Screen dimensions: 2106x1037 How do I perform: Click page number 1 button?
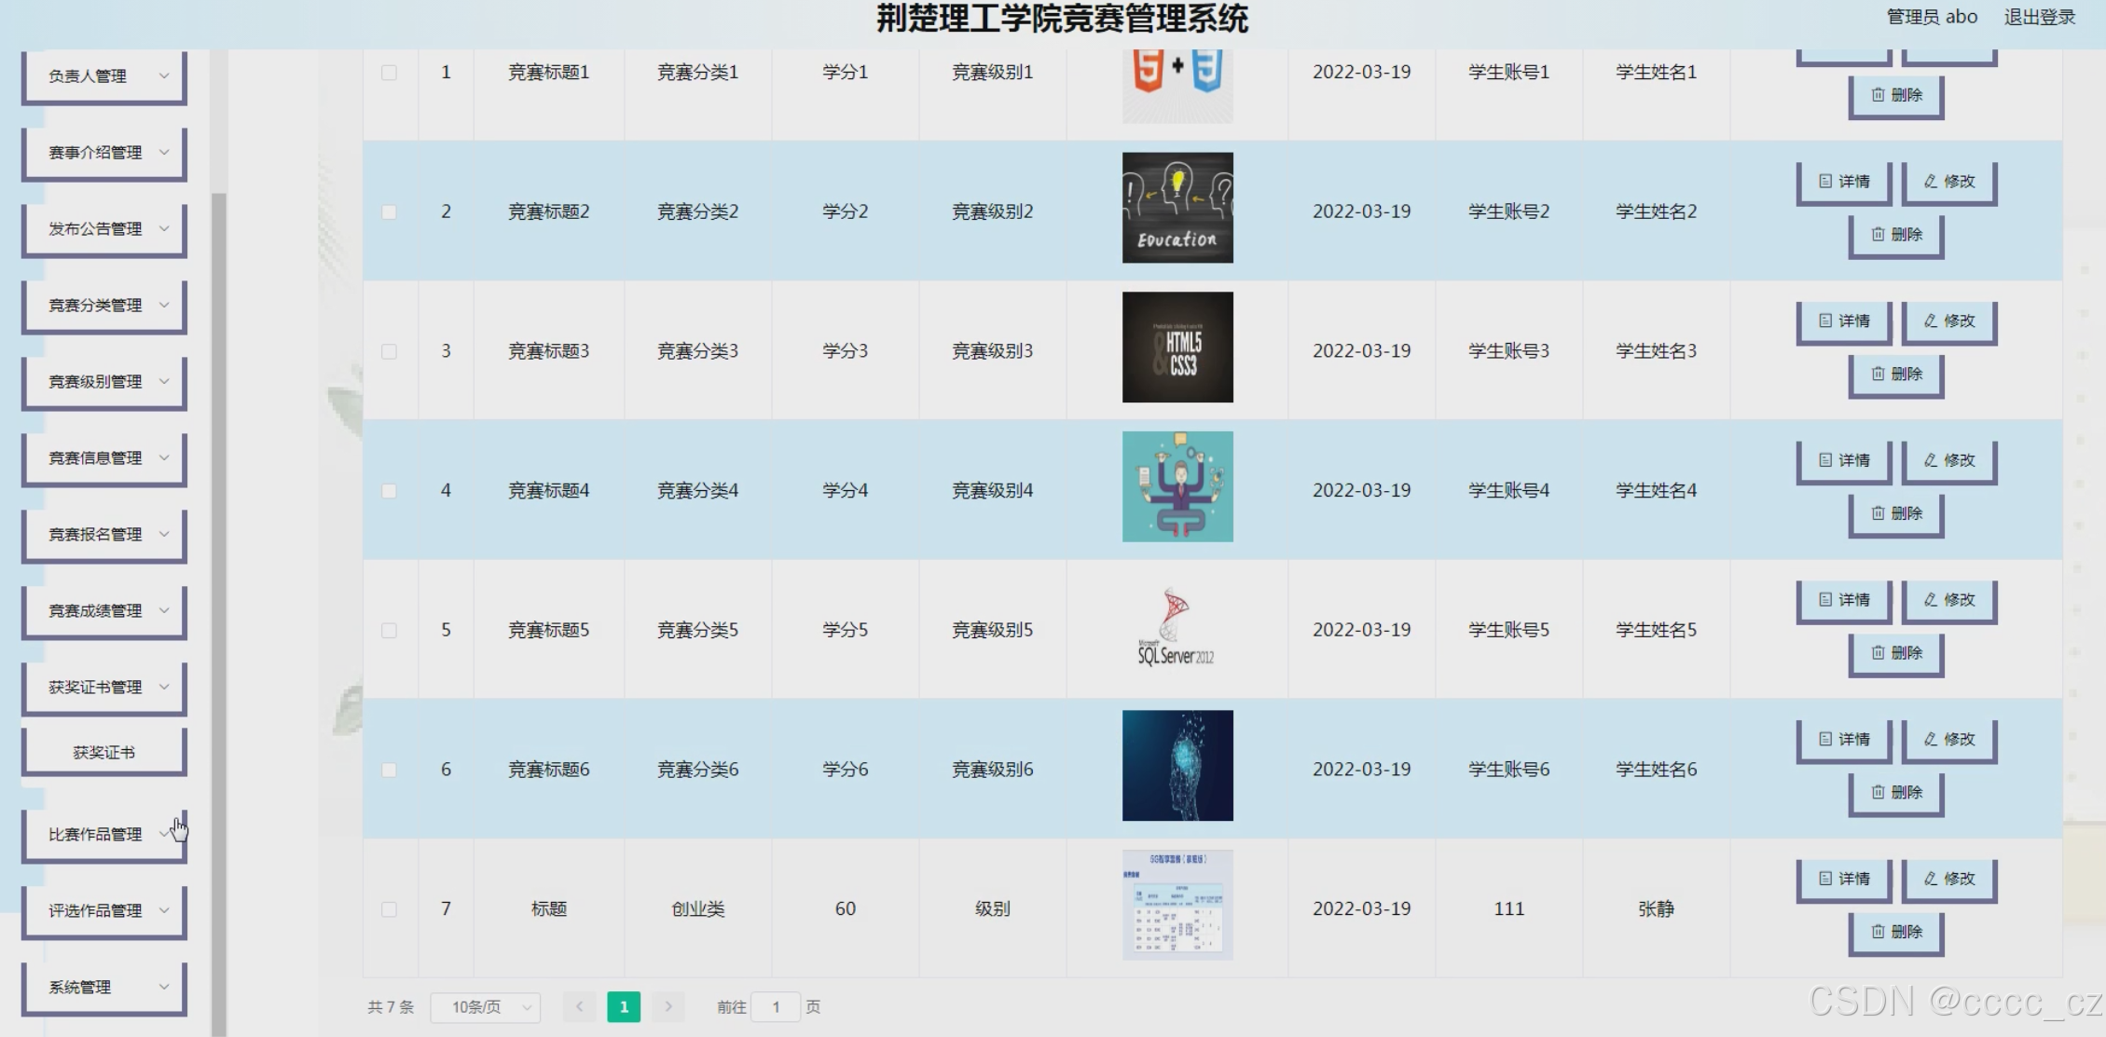coord(624,1006)
